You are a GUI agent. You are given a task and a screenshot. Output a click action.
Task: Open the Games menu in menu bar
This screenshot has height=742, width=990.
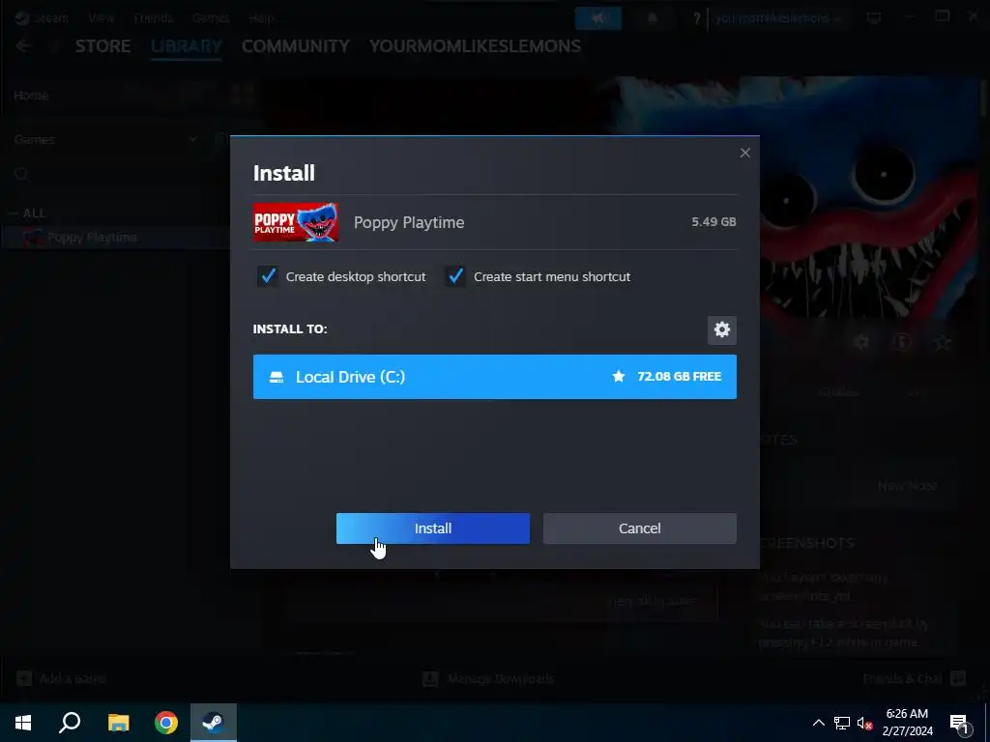(x=210, y=18)
